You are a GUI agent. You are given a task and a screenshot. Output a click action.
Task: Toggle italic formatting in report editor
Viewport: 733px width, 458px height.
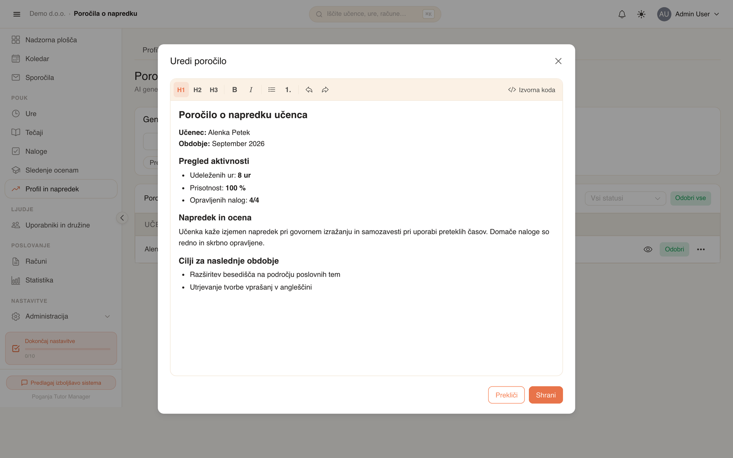tap(251, 90)
